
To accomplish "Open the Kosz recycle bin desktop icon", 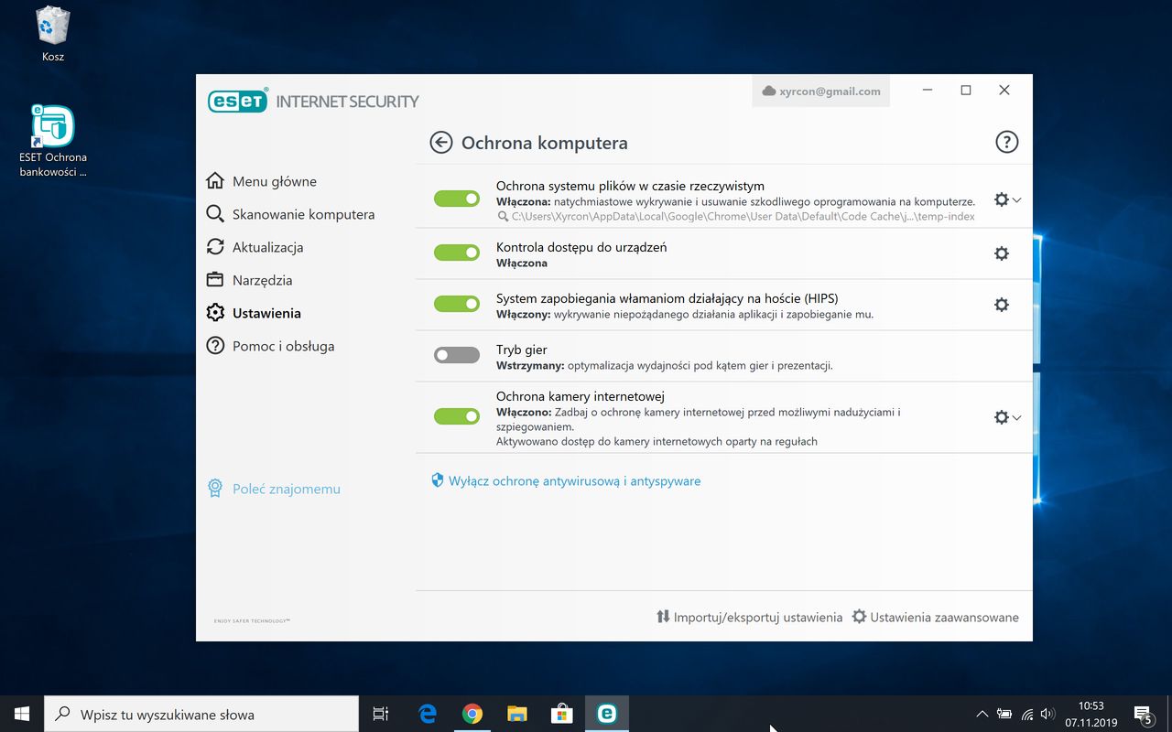I will coord(53,35).
